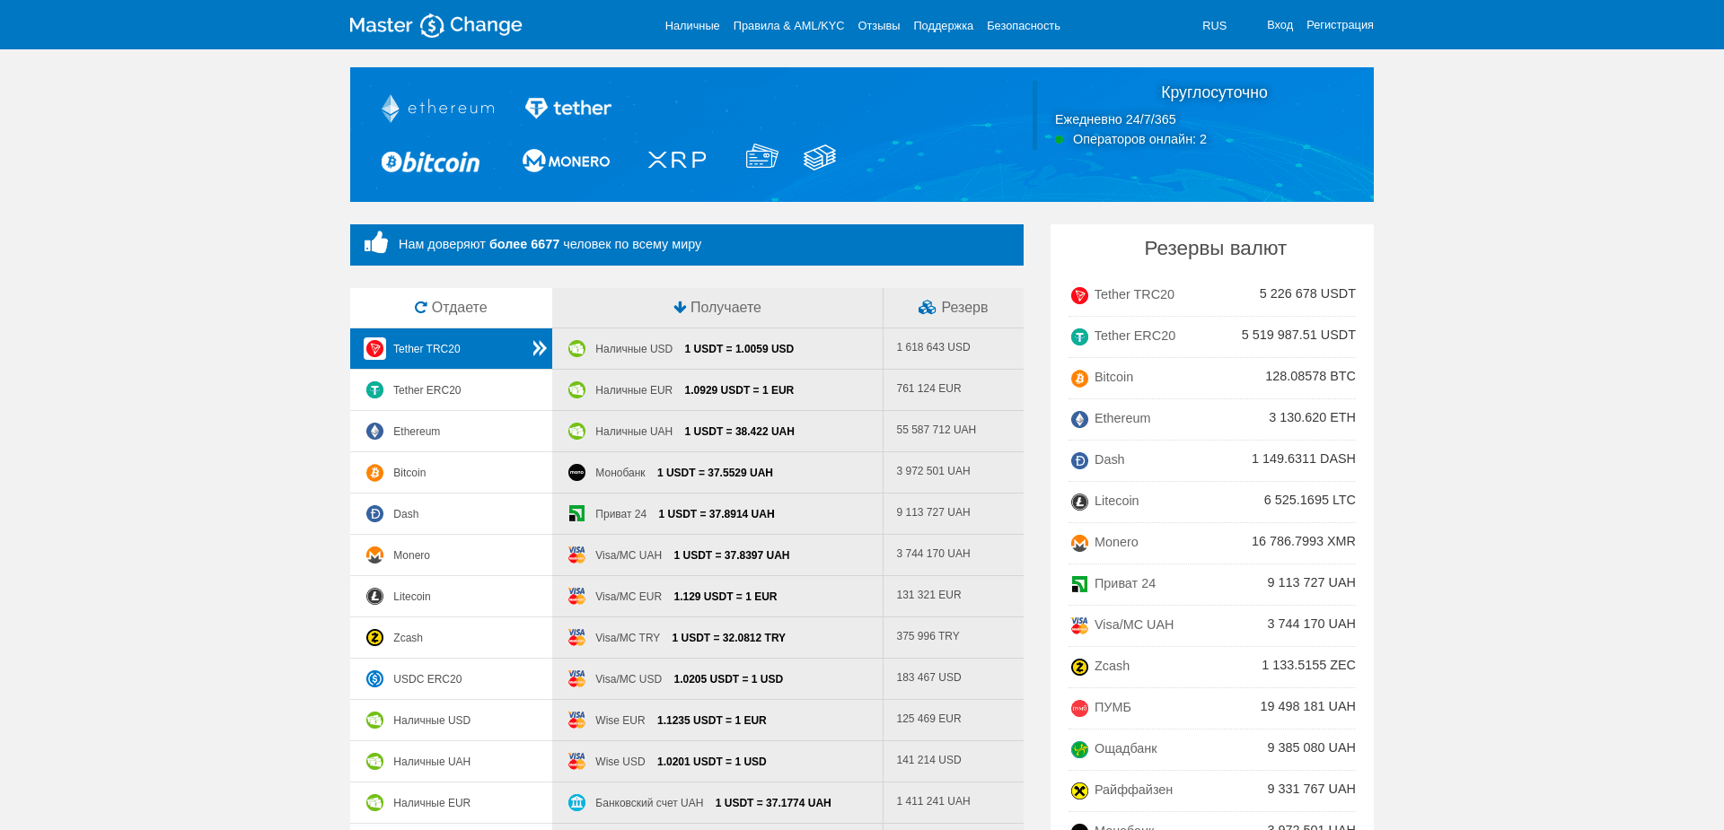Viewport: 1724px width, 830px height.
Task: Open the Поддержка menu item
Action: [943, 25]
